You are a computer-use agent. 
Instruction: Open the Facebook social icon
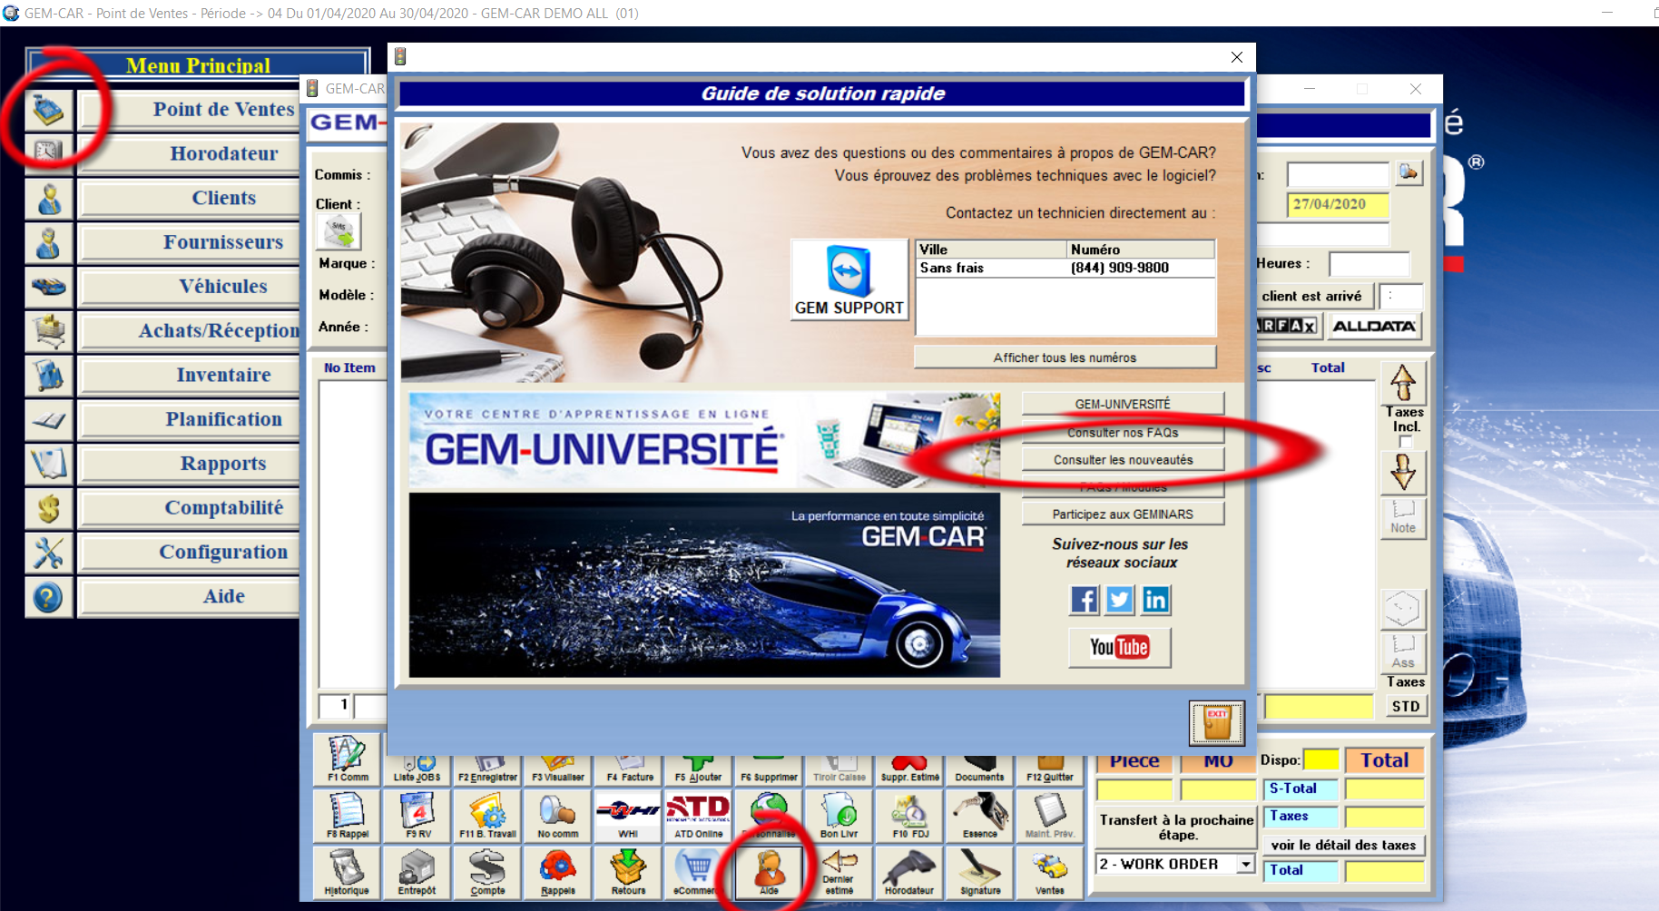point(1085,600)
